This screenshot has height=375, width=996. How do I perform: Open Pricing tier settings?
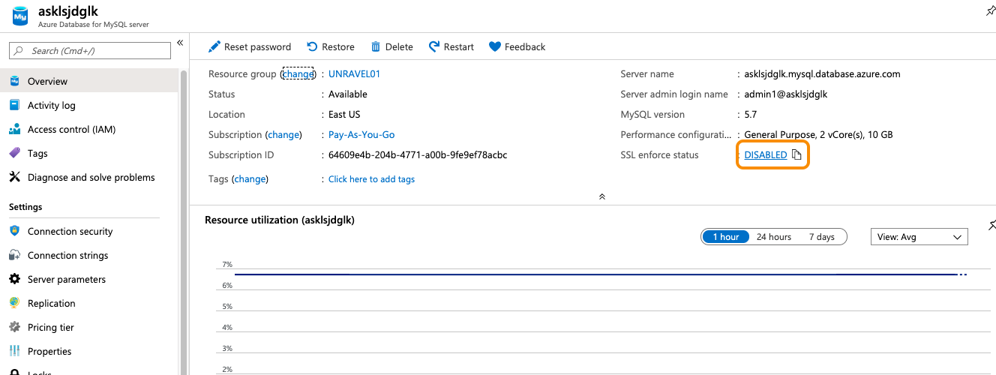pos(52,327)
